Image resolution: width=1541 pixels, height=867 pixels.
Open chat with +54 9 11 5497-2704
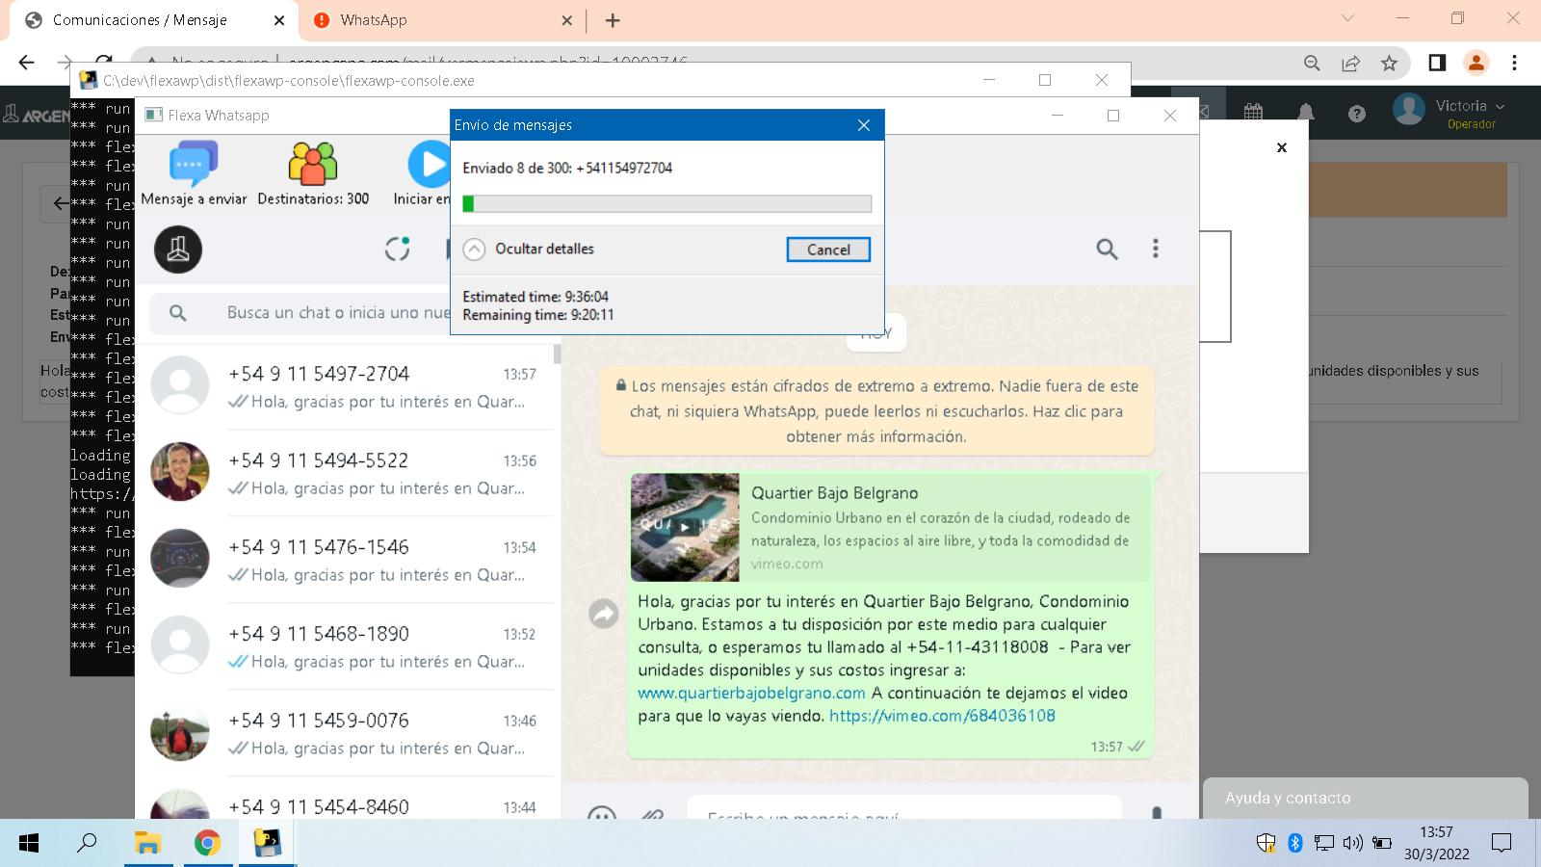tap(347, 386)
